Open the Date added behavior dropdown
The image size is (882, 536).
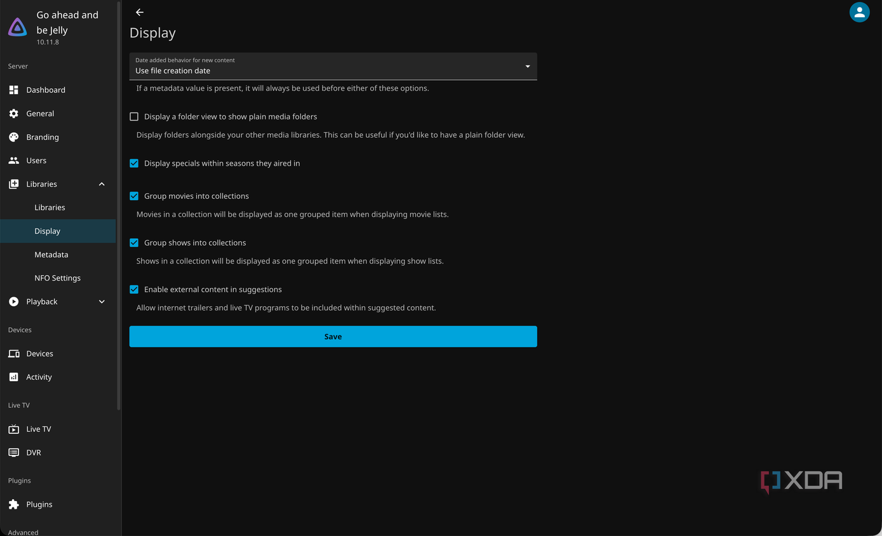coord(333,66)
